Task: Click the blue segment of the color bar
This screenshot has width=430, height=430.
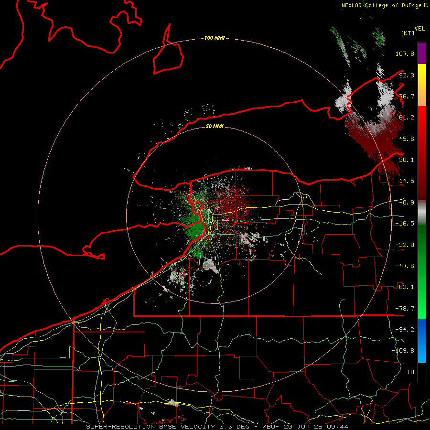Action: pos(422,341)
